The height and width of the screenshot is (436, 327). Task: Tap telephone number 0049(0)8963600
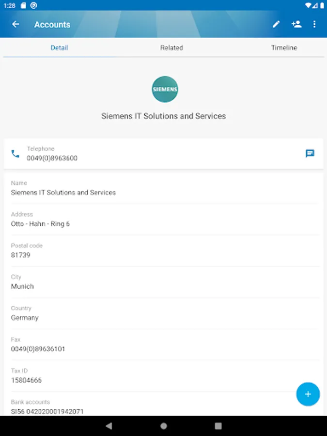(x=52, y=158)
